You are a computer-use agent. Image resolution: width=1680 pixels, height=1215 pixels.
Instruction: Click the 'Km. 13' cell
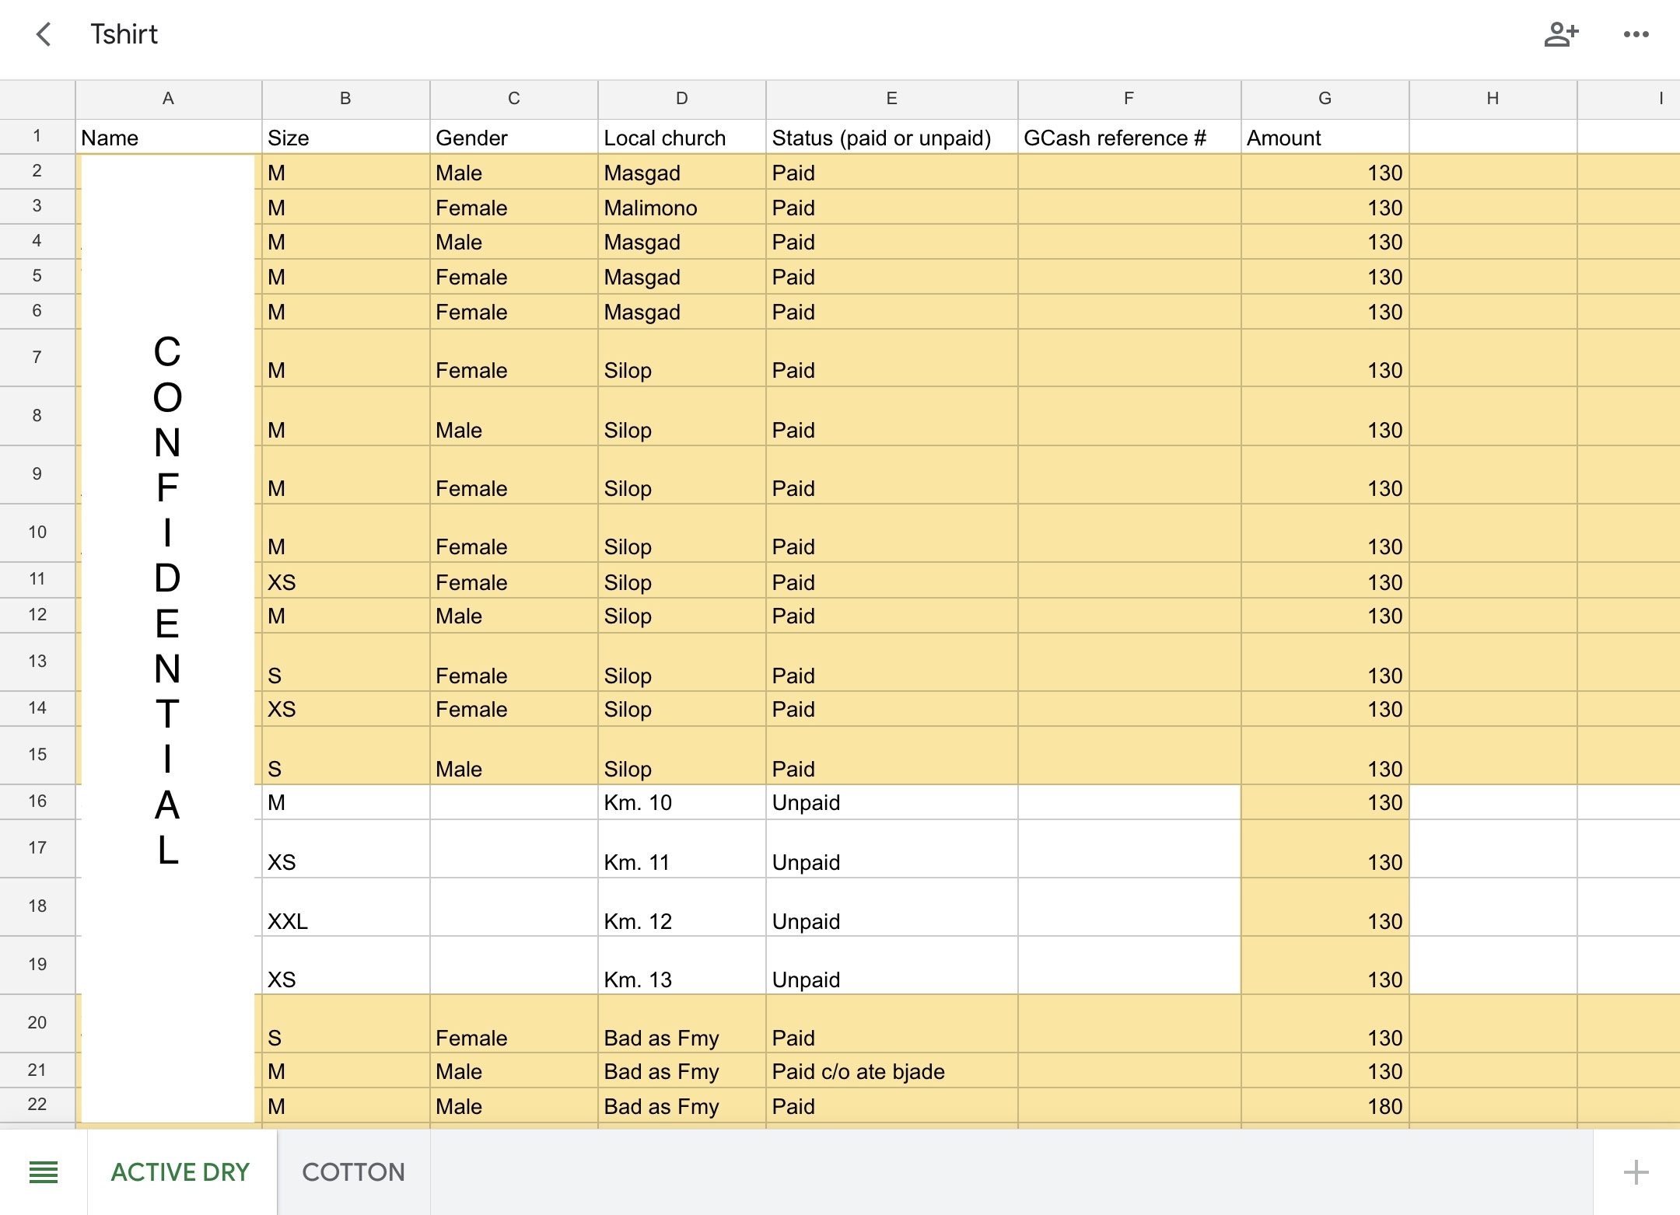click(681, 965)
